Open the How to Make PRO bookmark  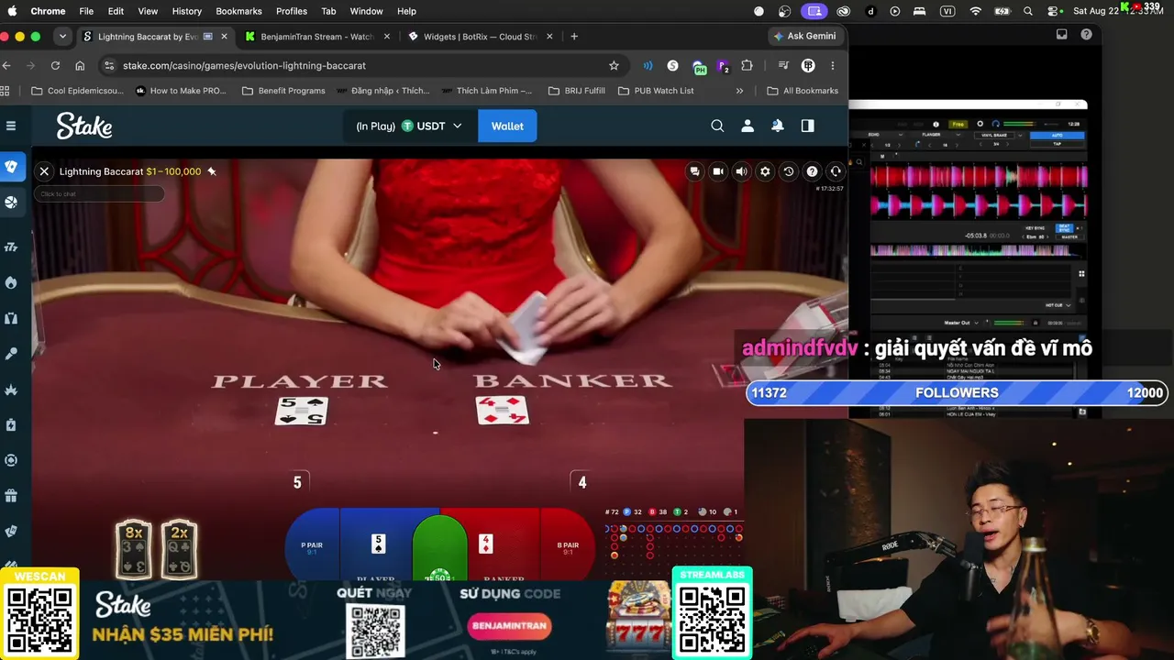(181, 91)
